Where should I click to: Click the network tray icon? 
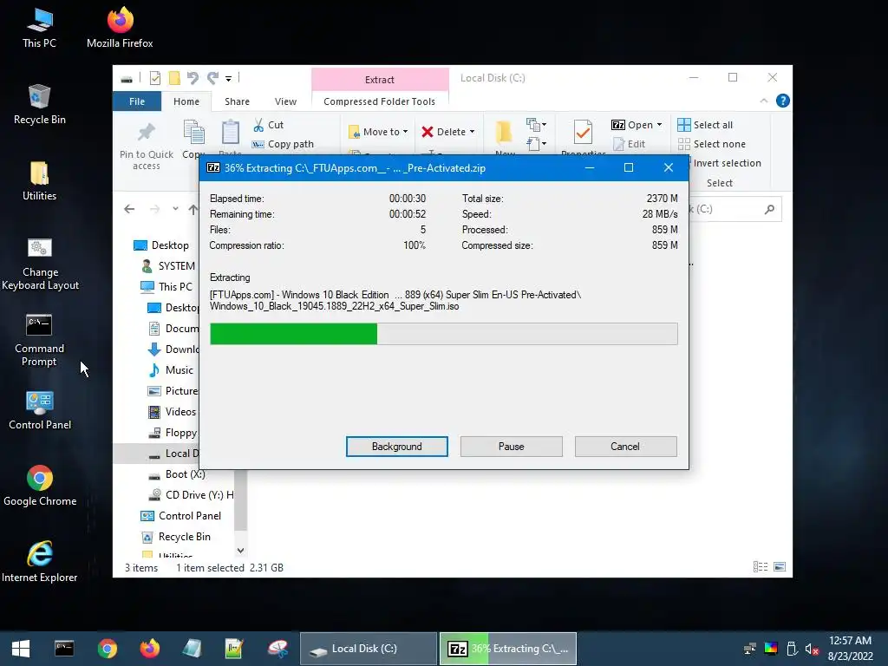pyautogui.click(x=750, y=649)
